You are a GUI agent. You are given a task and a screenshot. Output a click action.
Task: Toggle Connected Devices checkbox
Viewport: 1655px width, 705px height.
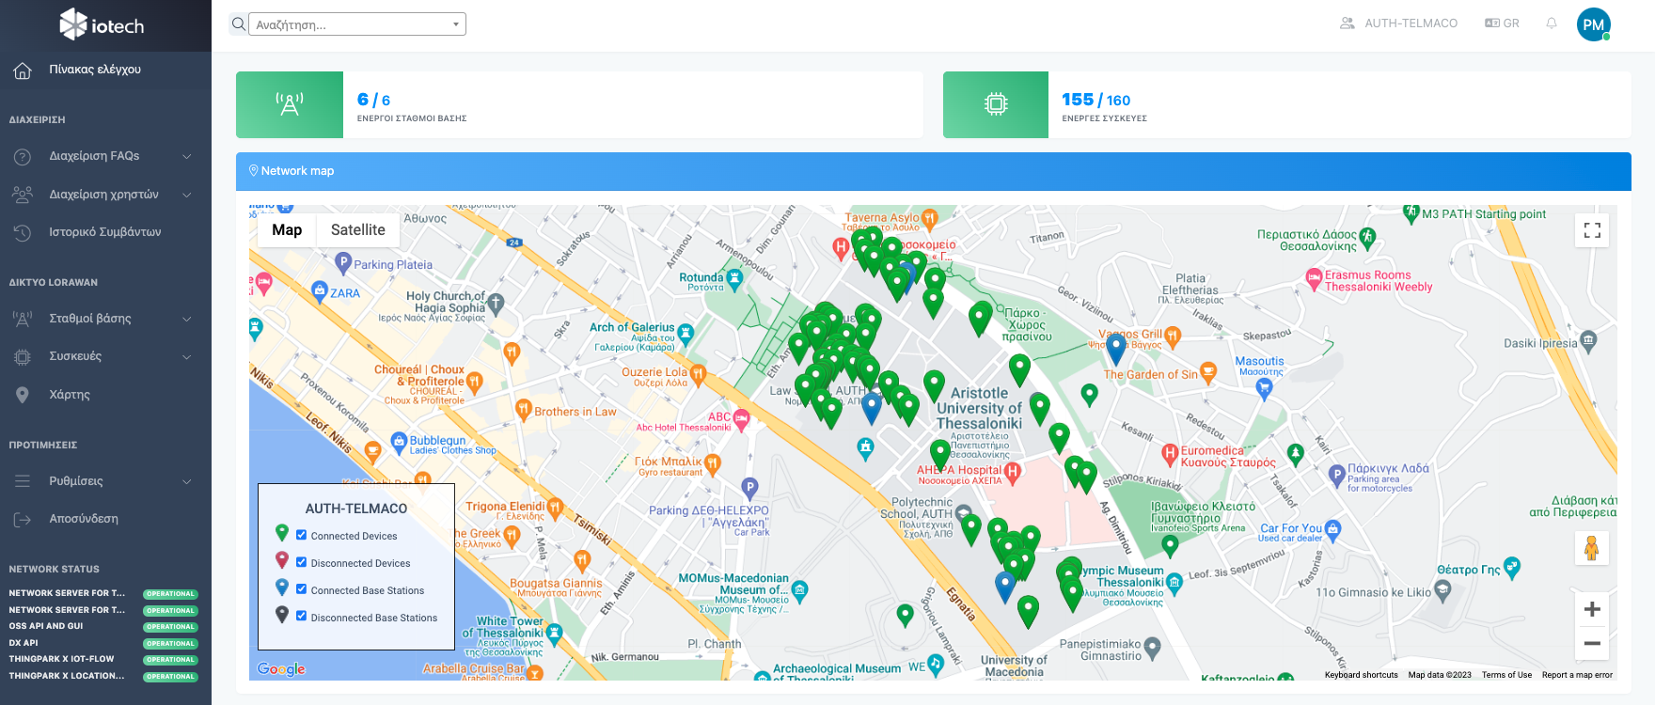pyautogui.click(x=302, y=535)
